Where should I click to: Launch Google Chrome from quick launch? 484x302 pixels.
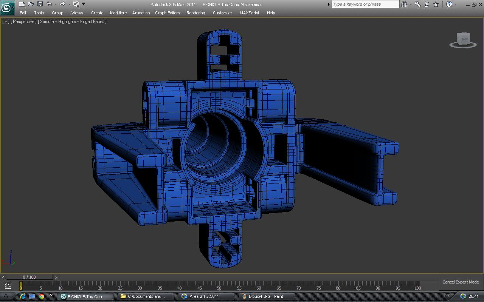pyautogui.click(x=42, y=296)
